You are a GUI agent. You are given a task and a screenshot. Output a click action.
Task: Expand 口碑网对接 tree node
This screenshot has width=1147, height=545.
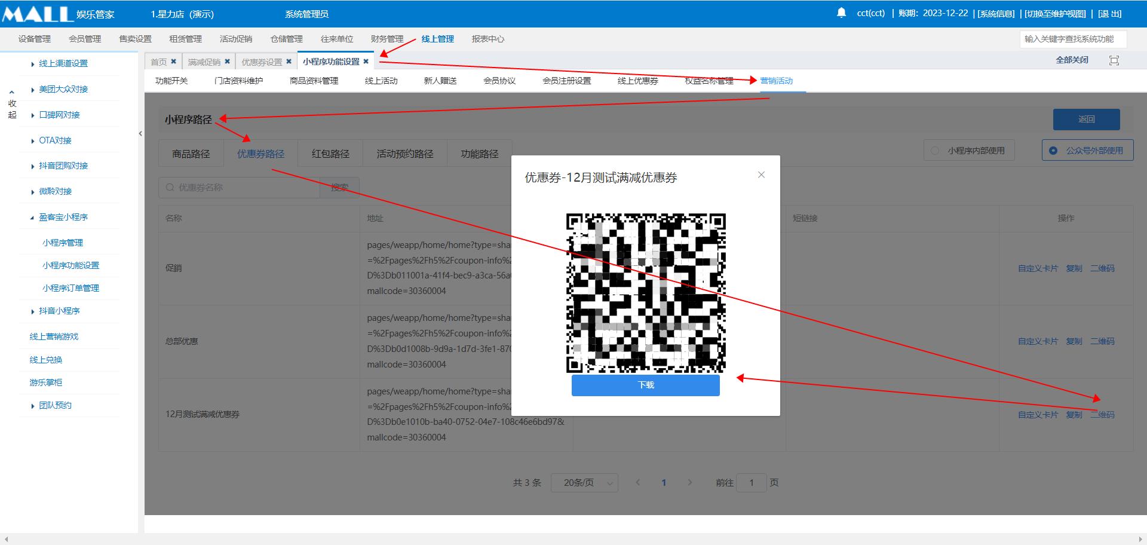pos(32,115)
